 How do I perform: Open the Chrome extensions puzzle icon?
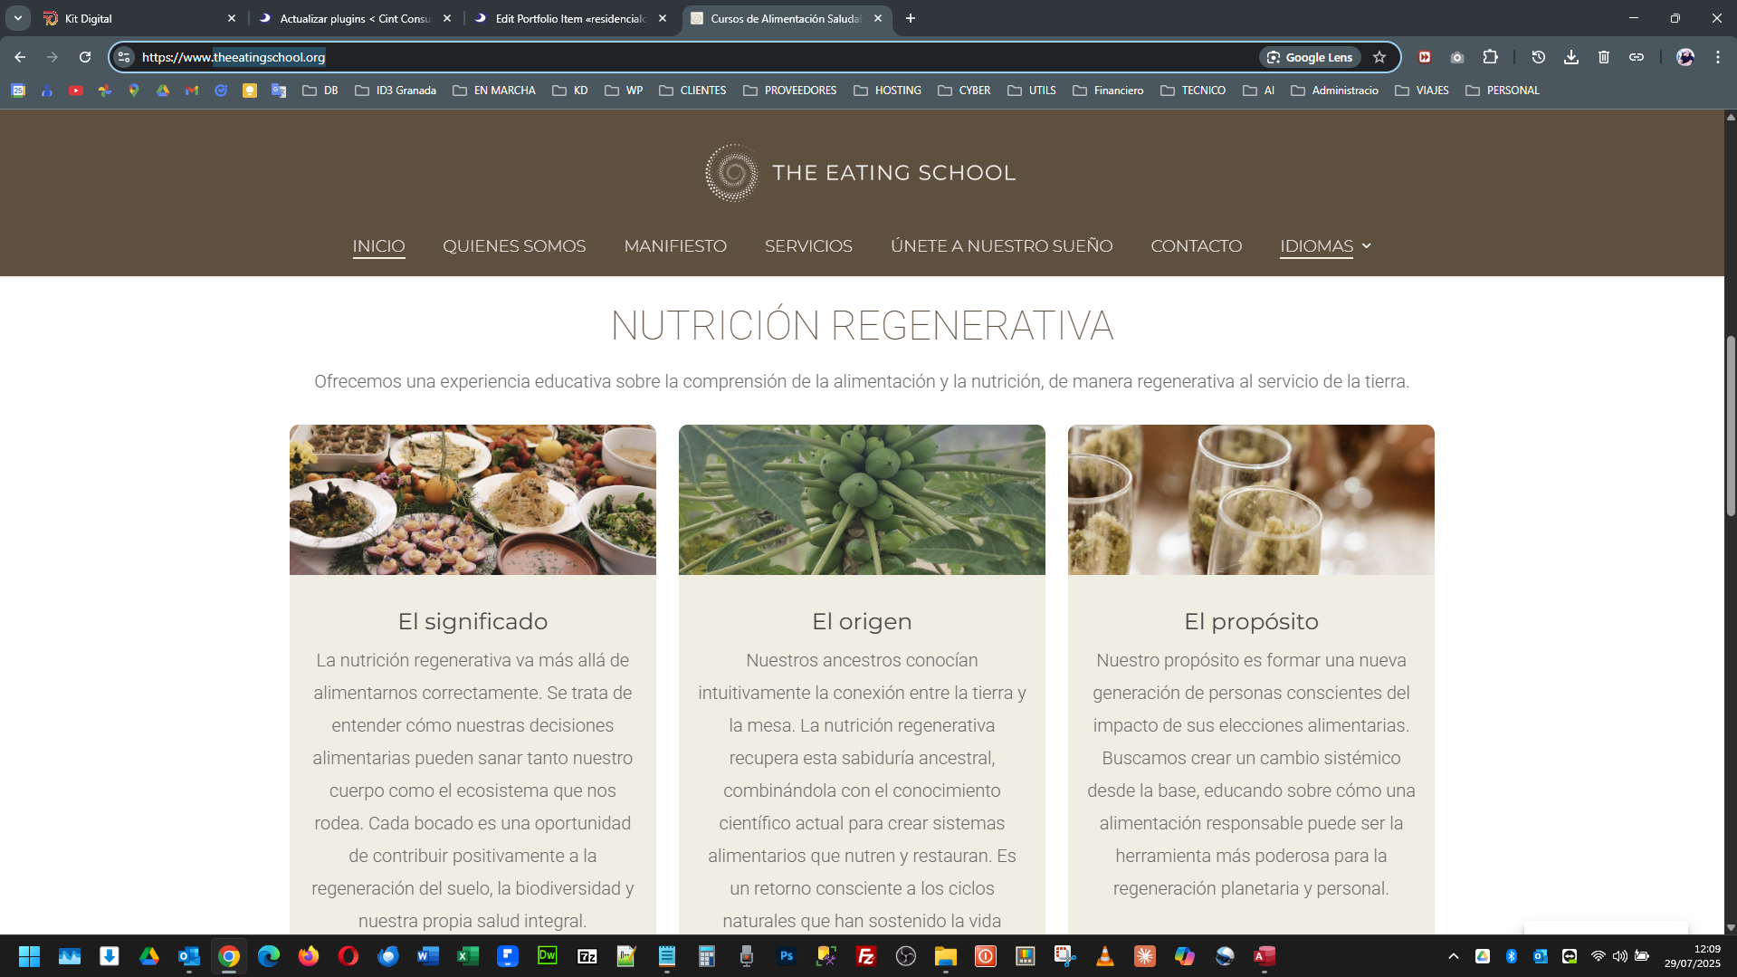pyautogui.click(x=1490, y=57)
